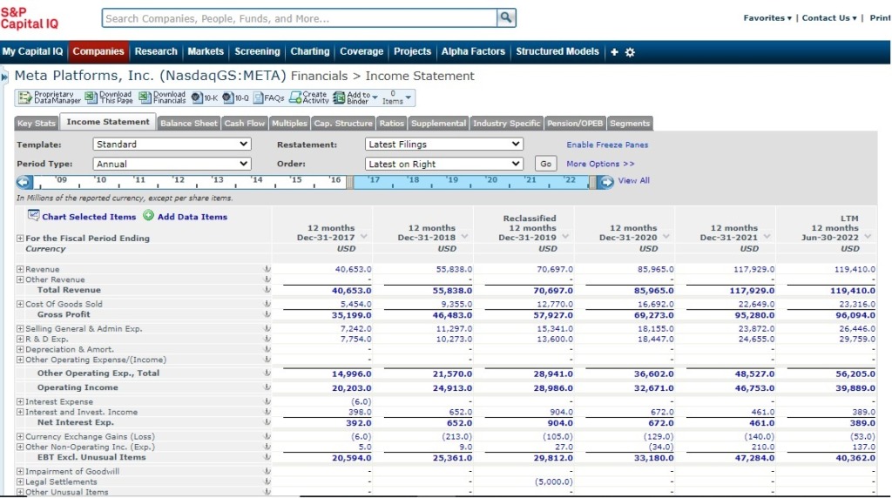Click the search magnifier icon

point(506,17)
